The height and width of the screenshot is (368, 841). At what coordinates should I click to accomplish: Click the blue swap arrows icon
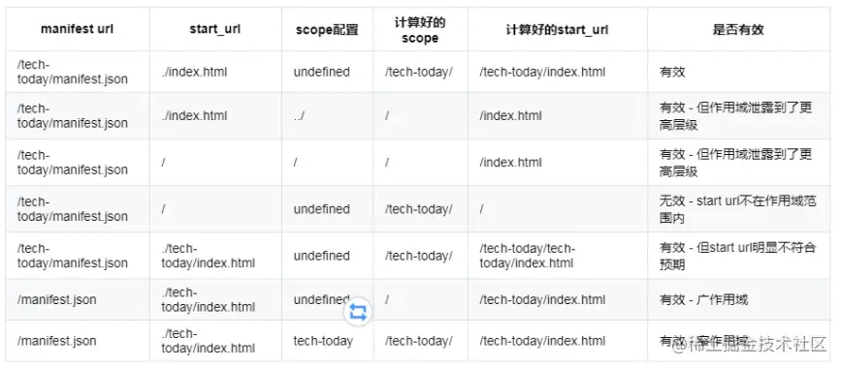pyautogui.click(x=358, y=312)
